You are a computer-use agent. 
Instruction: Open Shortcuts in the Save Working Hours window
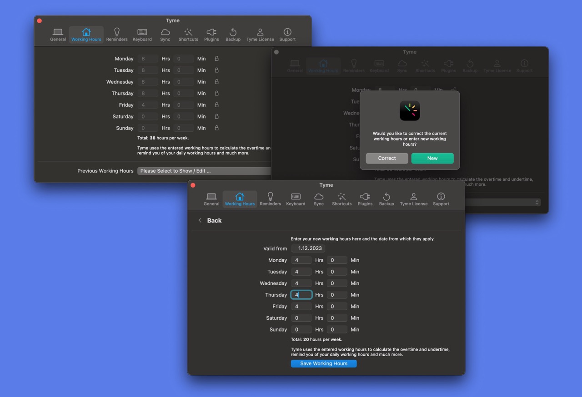[x=341, y=199]
